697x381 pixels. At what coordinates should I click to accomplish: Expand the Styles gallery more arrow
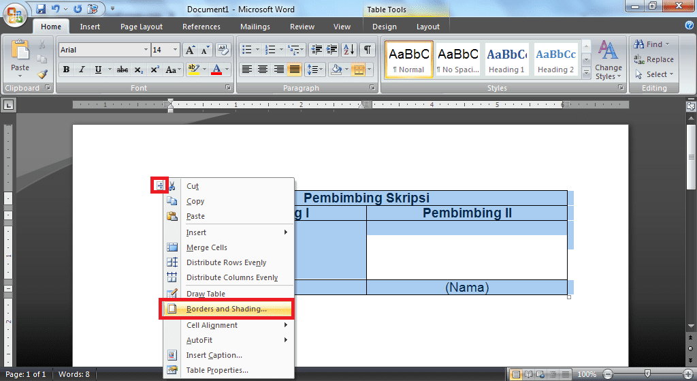(x=586, y=72)
